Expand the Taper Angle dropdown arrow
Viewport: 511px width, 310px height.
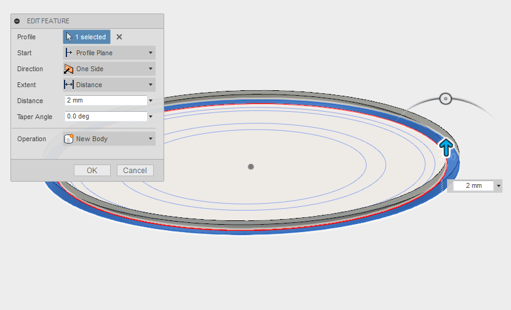pos(151,117)
